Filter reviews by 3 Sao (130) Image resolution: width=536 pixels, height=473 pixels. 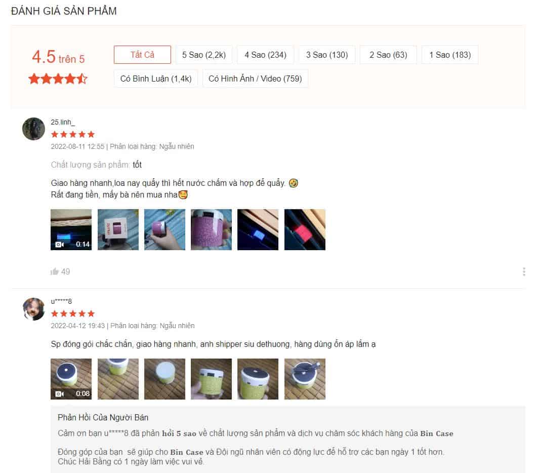[x=327, y=55]
